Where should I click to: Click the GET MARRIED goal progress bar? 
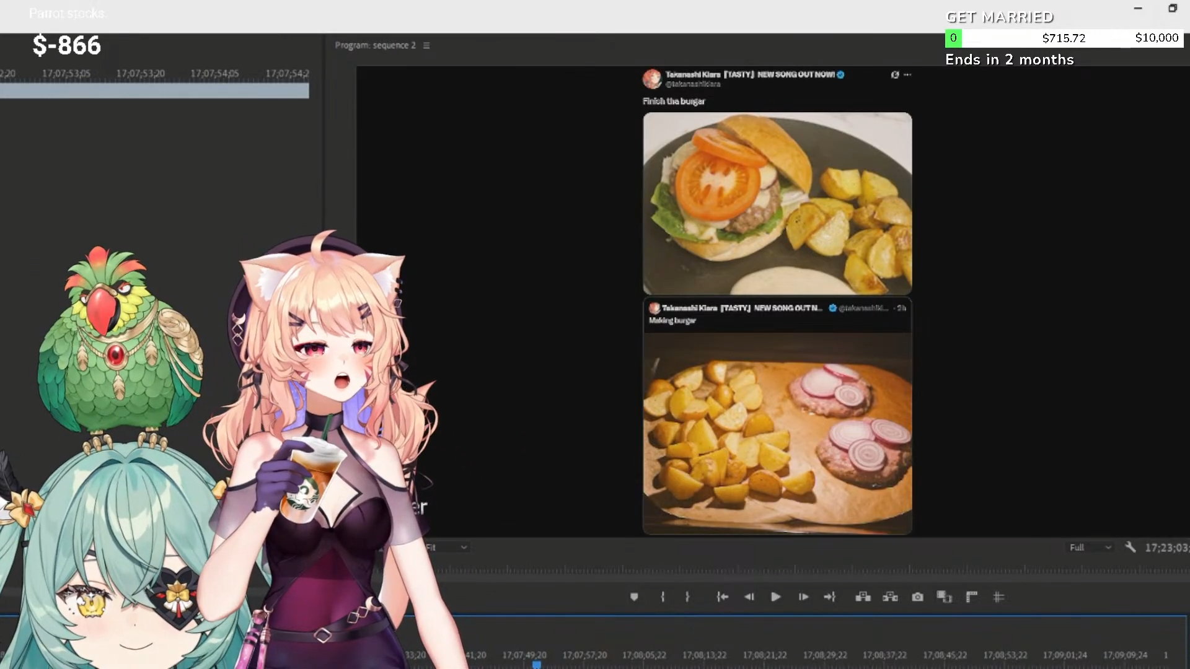(1064, 38)
